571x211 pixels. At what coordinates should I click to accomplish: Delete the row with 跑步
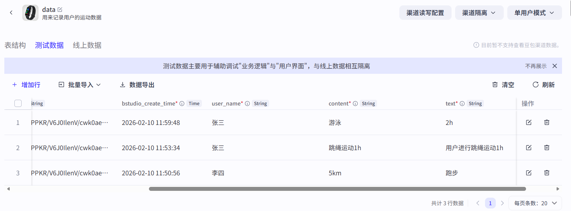(547, 173)
